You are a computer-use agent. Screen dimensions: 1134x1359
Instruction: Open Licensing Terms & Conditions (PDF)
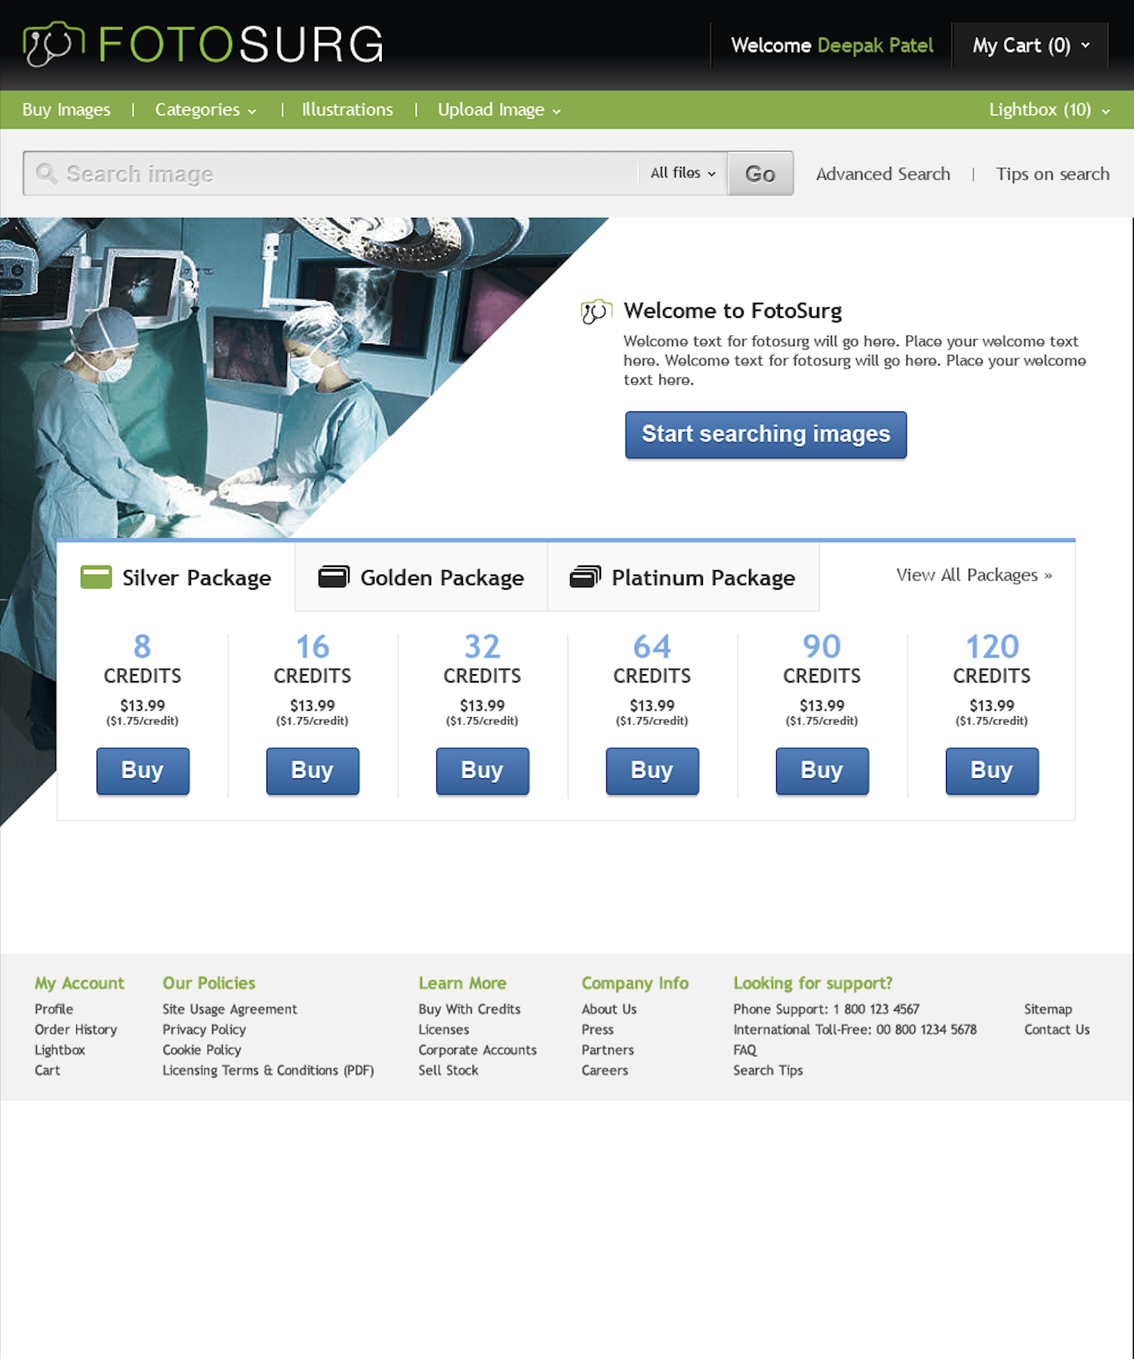268,1071
